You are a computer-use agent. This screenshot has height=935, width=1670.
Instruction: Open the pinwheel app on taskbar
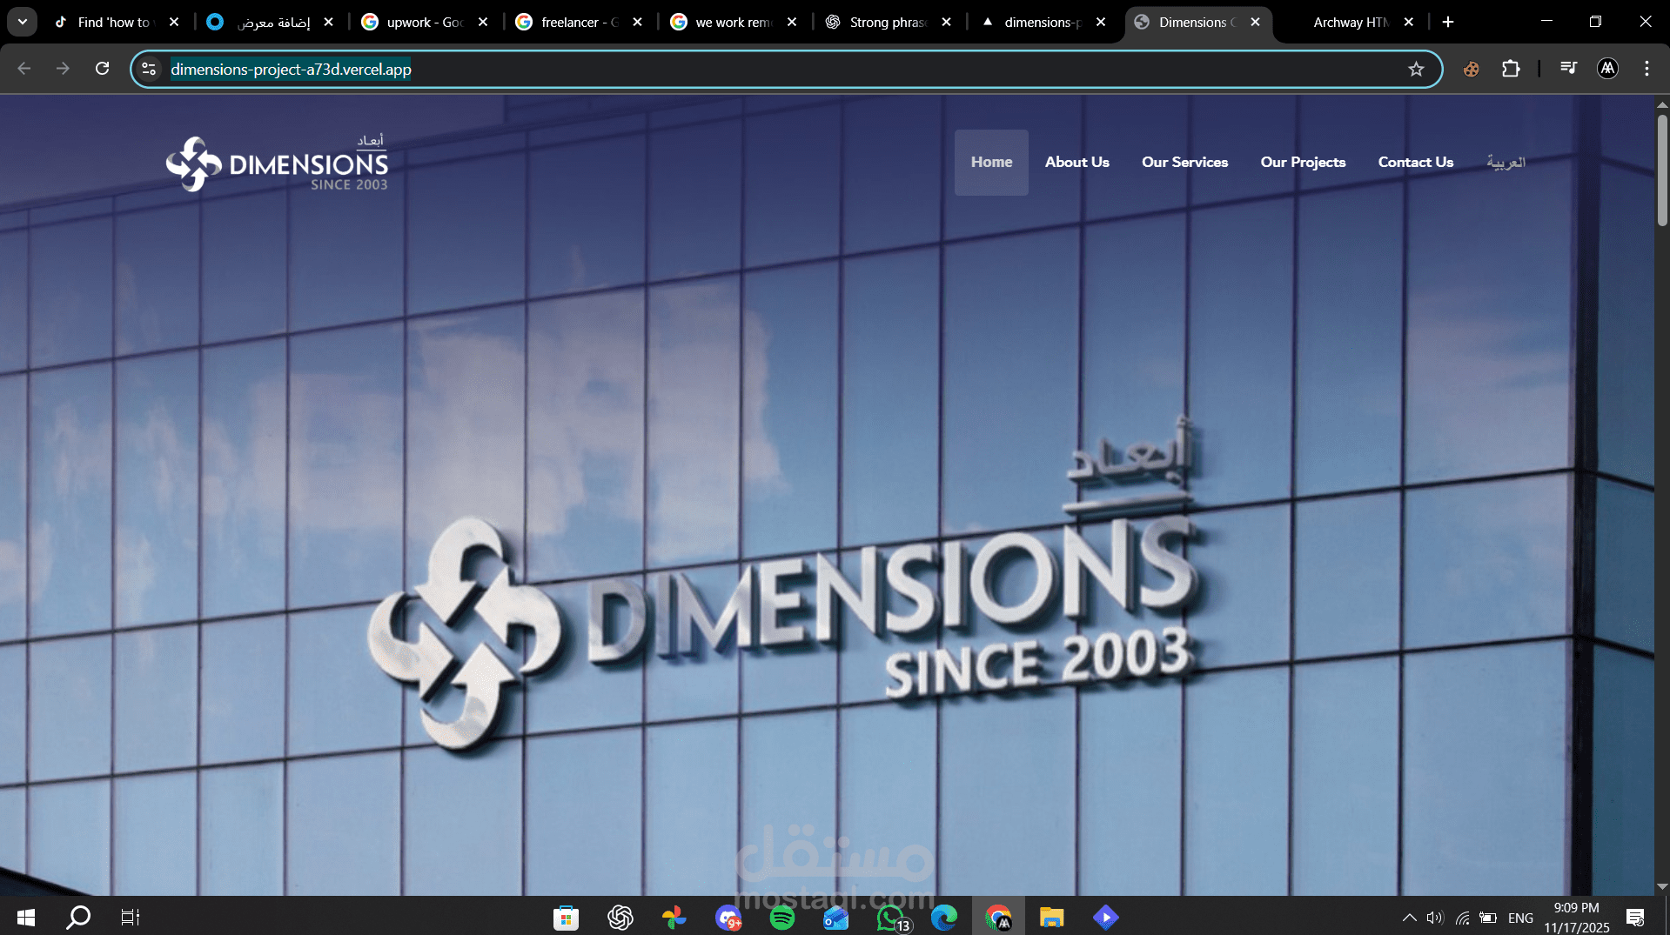tap(674, 917)
